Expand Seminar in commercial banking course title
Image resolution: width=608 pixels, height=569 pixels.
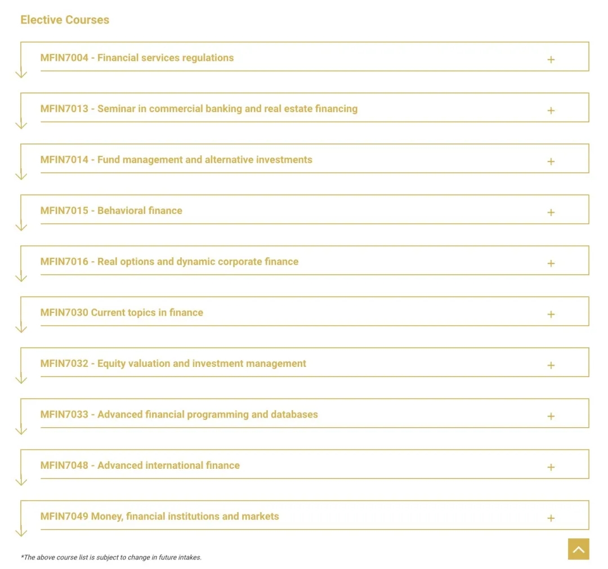(199, 109)
